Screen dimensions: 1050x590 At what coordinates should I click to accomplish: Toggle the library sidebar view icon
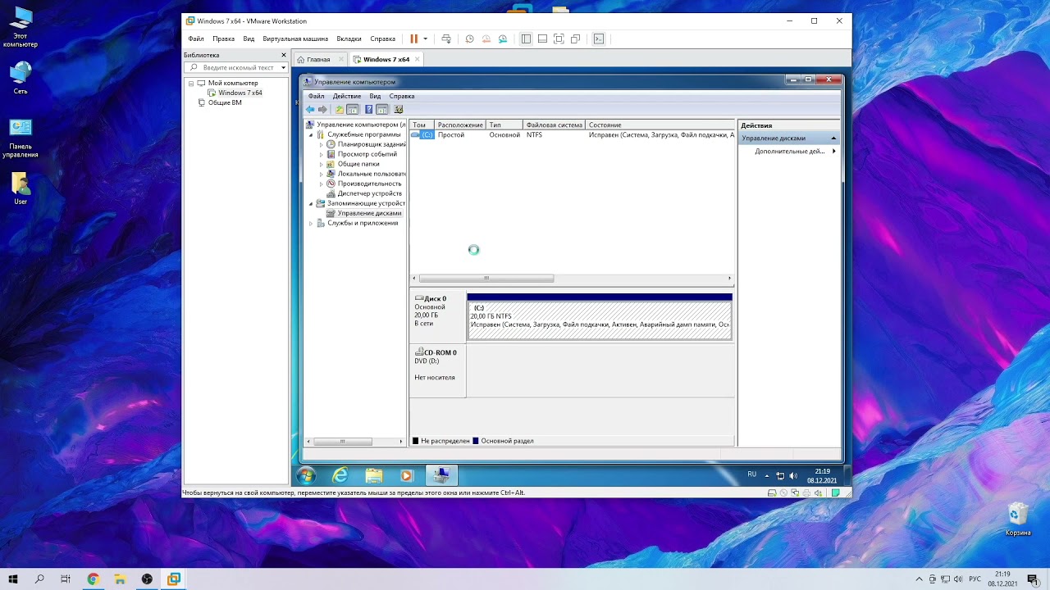[526, 39]
